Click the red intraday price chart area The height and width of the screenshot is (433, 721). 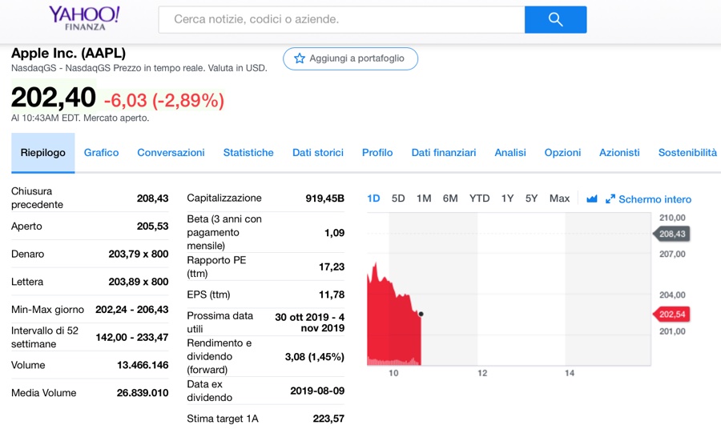coord(393,328)
